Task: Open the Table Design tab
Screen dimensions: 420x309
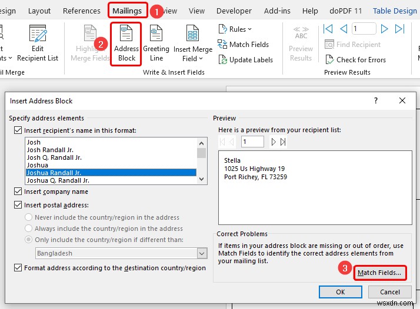Action: click(395, 11)
